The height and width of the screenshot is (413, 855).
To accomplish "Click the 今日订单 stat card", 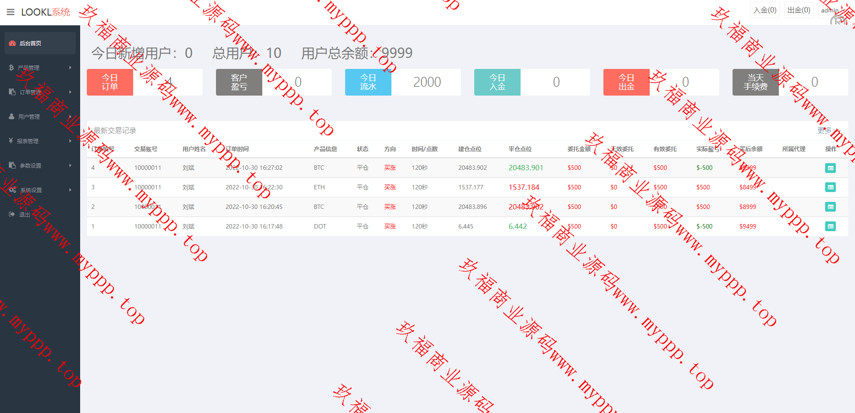I will point(144,82).
